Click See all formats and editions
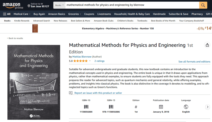 click(194, 62)
